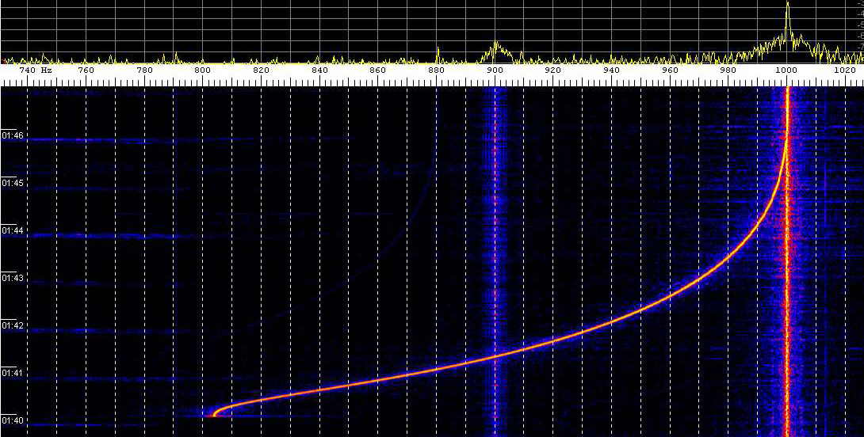Select the 01:45 time marker
This screenshot has height=437, width=864.
click(12, 182)
